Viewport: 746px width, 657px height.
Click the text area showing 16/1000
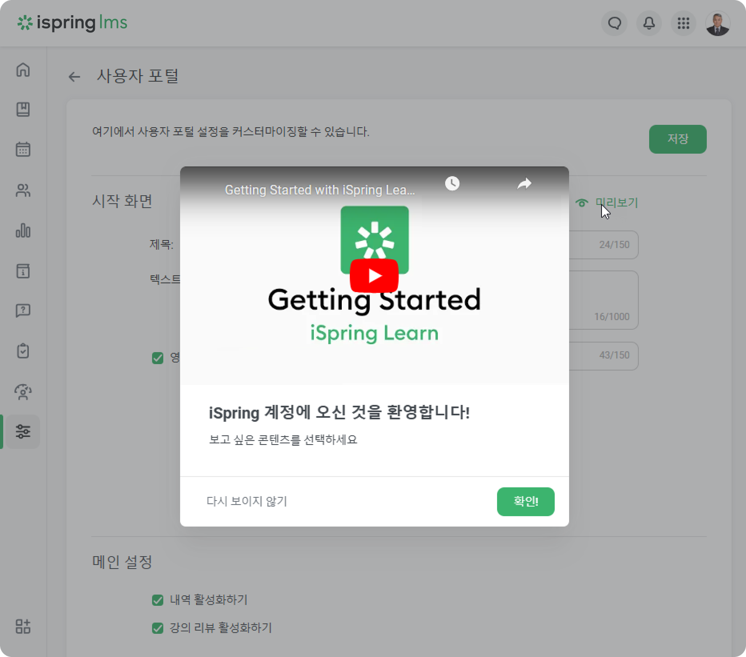[x=603, y=300]
